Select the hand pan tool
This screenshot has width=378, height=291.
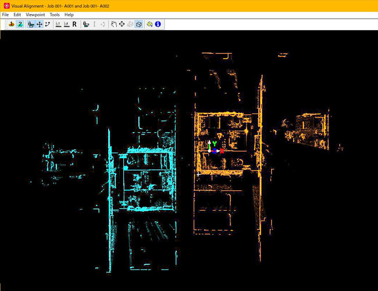[x=113, y=24]
